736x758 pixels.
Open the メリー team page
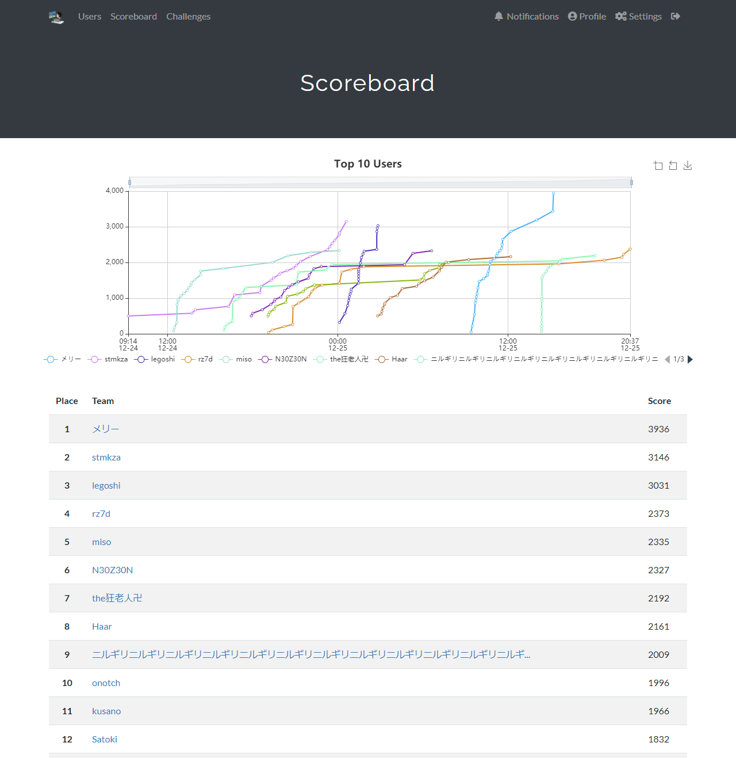(105, 429)
